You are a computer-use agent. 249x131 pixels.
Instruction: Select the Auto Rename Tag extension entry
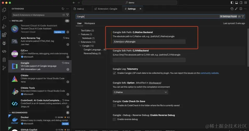point(40,41)
